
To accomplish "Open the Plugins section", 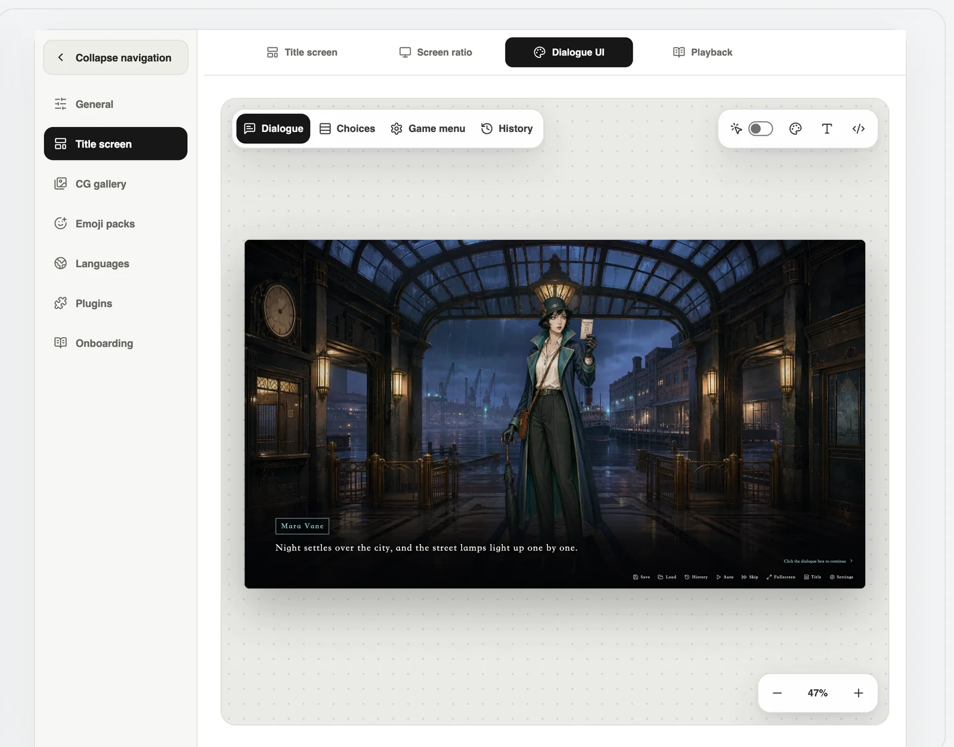I will [x=116, y=303].
